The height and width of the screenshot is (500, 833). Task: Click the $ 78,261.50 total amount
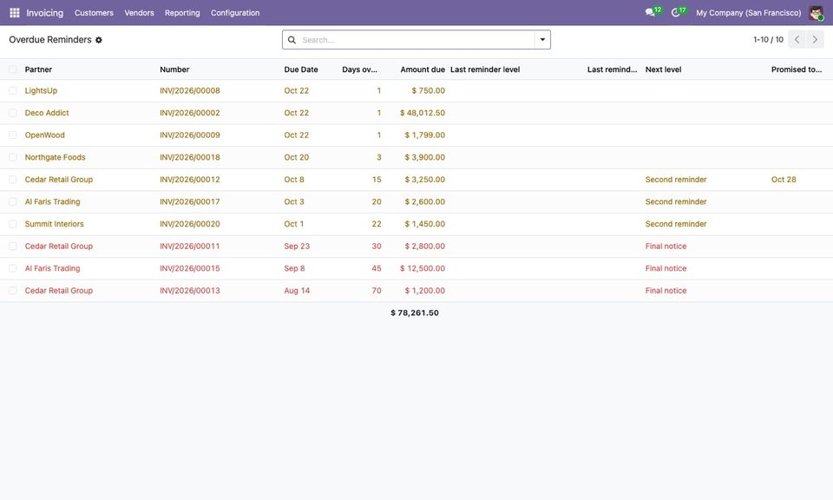[x=415, y=313]
